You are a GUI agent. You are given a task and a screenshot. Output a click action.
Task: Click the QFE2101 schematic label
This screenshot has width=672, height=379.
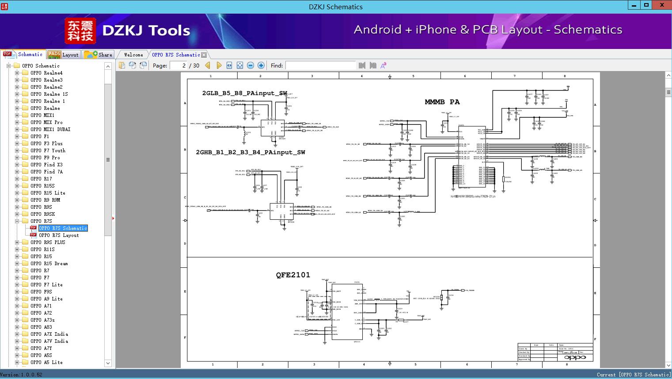[x=293, y=275]
